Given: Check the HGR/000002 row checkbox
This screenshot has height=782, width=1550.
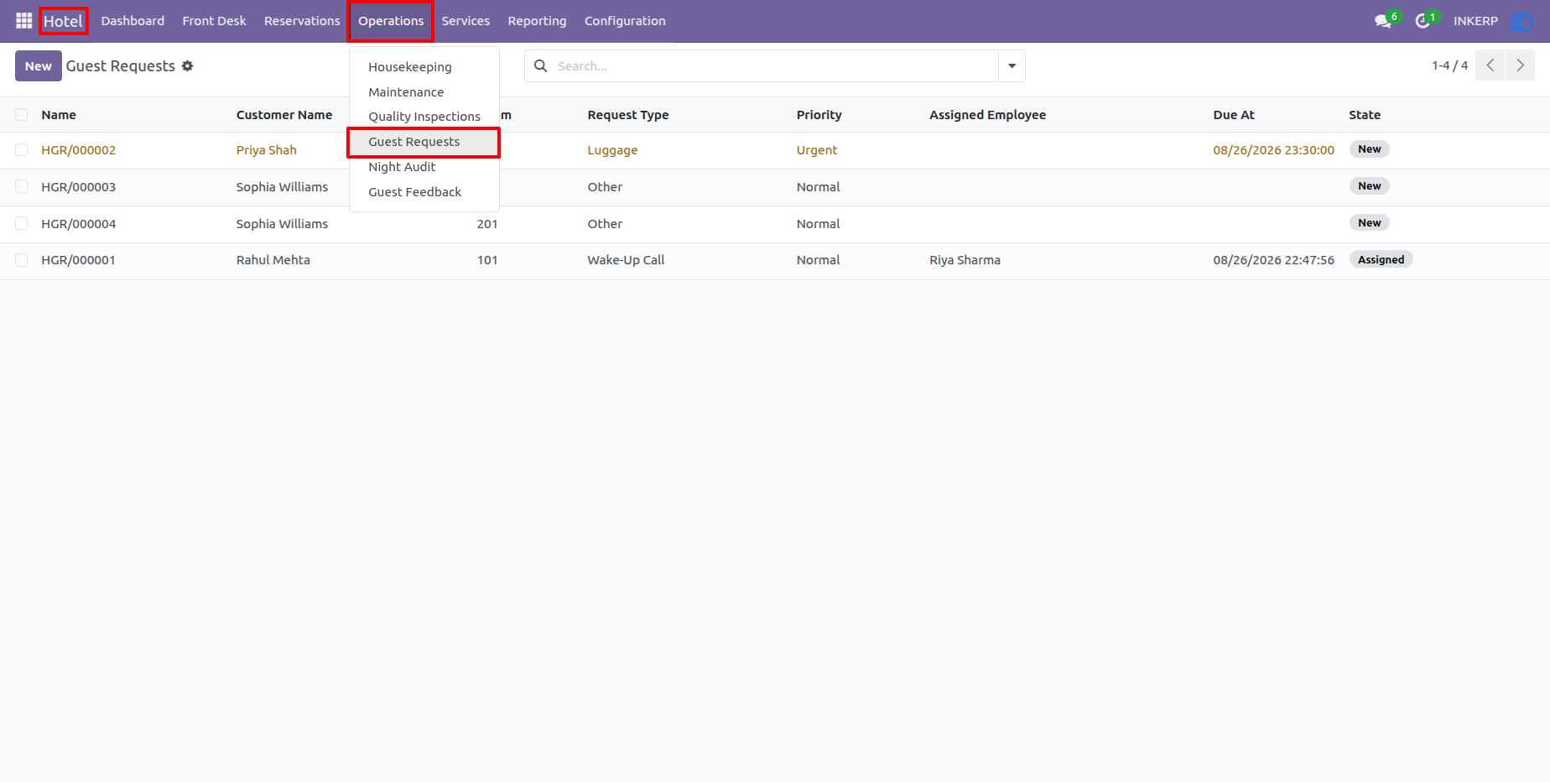Looking at the screenshot, I should tap(22, 150).
